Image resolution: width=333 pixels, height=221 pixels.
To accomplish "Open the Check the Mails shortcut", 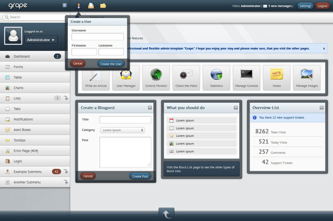I will point(186,78).
